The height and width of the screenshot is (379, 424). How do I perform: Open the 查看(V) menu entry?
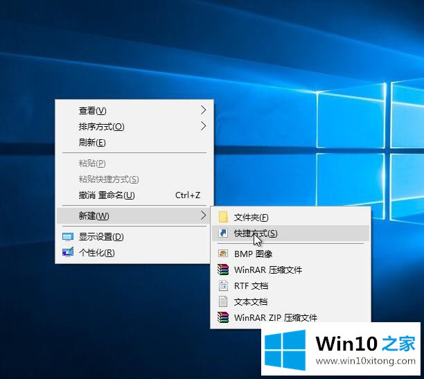134,110
